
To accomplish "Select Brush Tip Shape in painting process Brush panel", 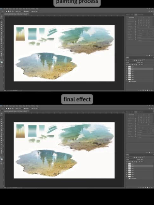I will 131,20.
